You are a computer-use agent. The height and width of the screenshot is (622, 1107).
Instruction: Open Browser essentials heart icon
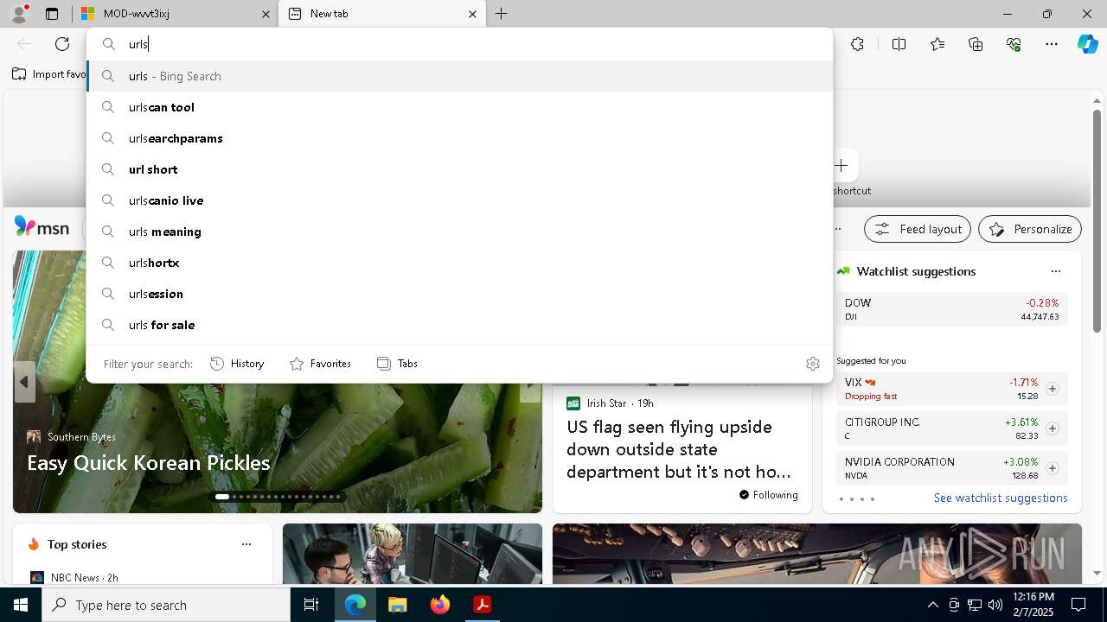tap(1014, 44)
